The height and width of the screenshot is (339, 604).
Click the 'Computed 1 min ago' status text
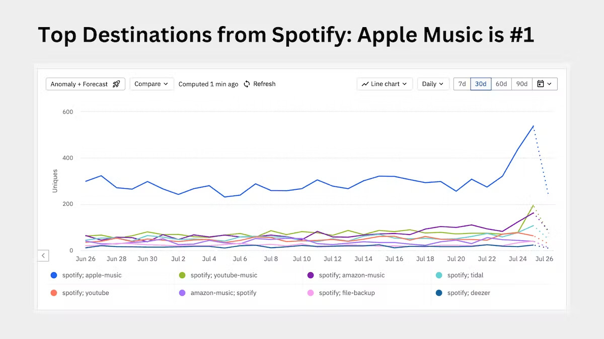208,84
